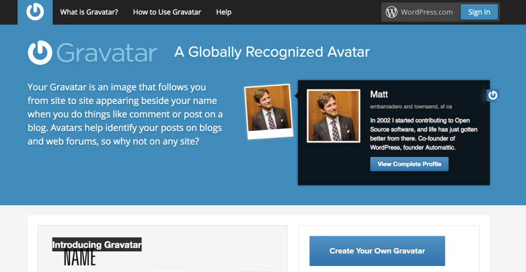
Task: Open the "Matt" name link in hovercard
Action: coord(379,94)
